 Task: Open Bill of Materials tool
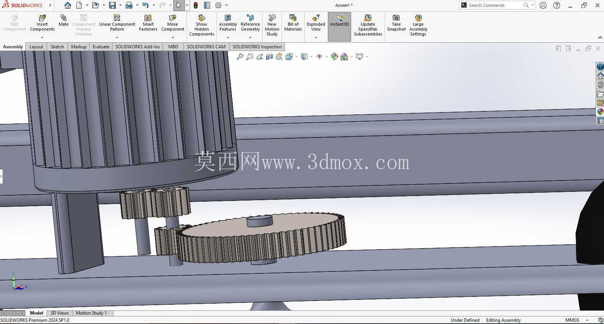point(293,23)
